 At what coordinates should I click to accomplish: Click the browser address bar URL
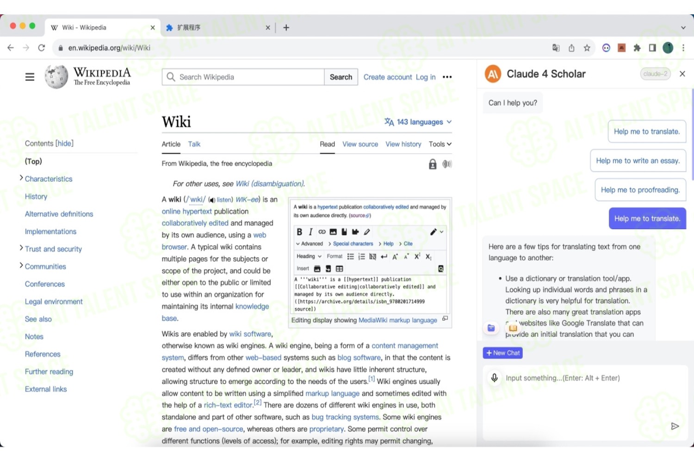pos(109,48)
